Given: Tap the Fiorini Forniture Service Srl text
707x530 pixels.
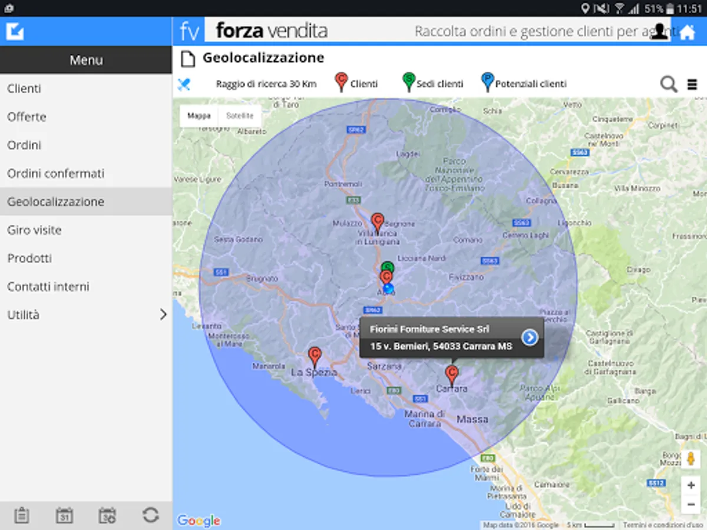Looking at the screenshot, I should 430,329.
